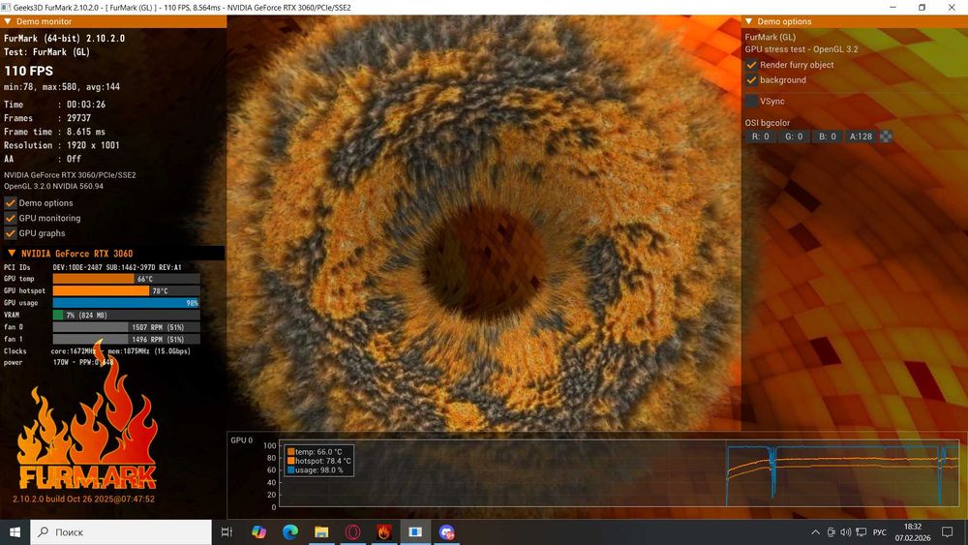Click the active blue window taskbar icon
The image size is (968, 545).
[415, 532]
